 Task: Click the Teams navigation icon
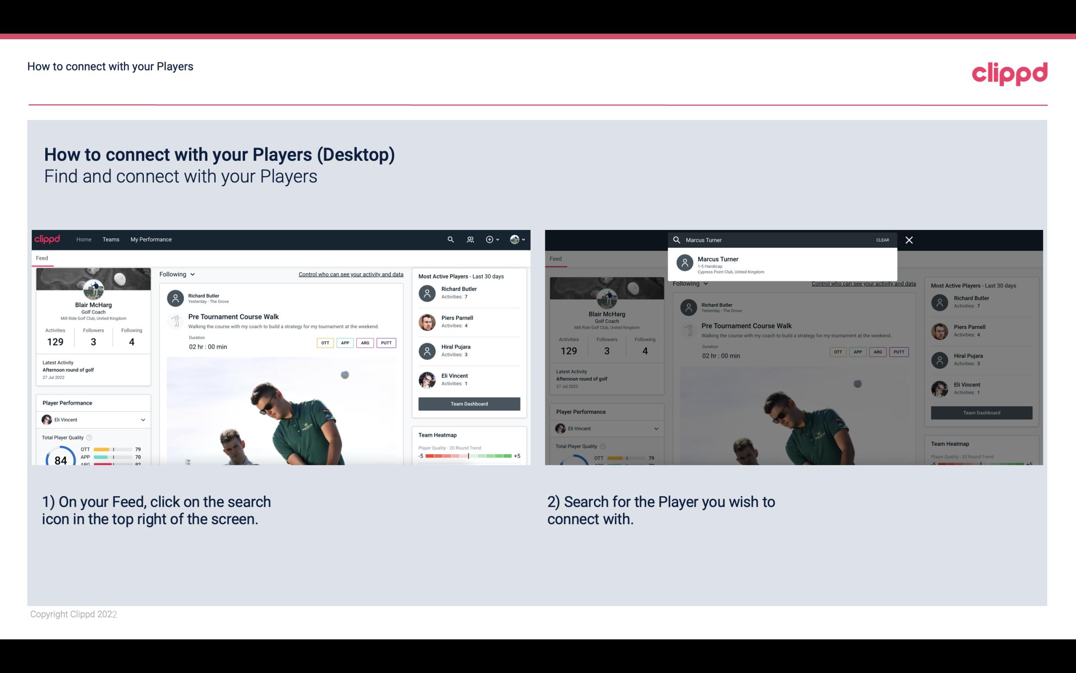(111, 239)
